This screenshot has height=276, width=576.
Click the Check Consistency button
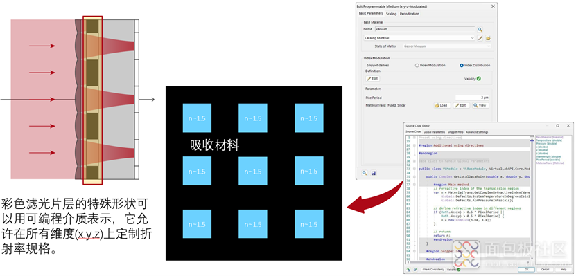point(433,270)
